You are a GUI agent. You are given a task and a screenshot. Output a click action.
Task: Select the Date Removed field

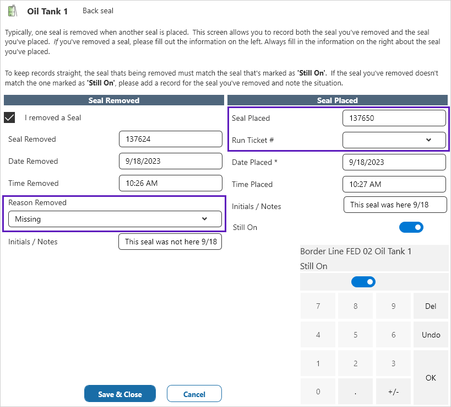170,162
